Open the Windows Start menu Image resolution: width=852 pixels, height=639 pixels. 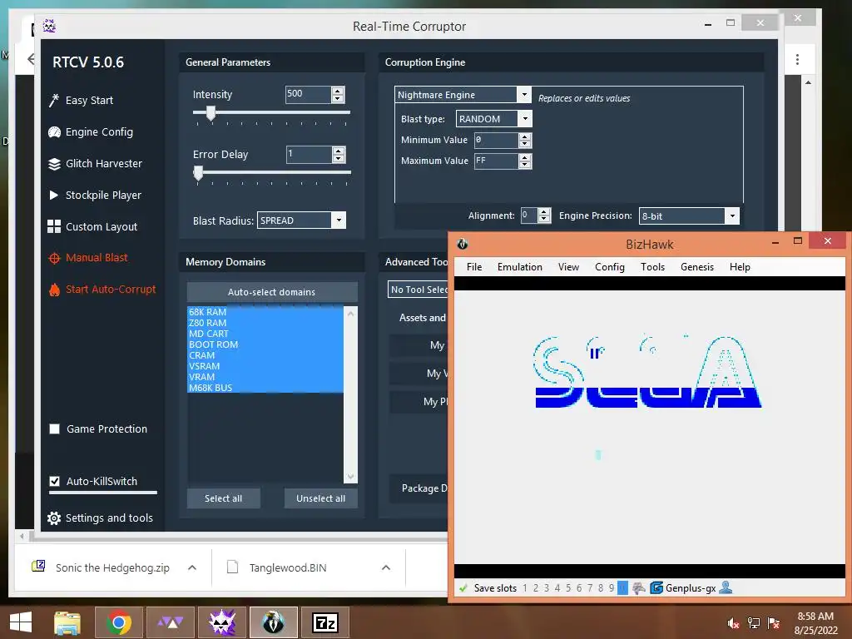[x=21, y=622]
